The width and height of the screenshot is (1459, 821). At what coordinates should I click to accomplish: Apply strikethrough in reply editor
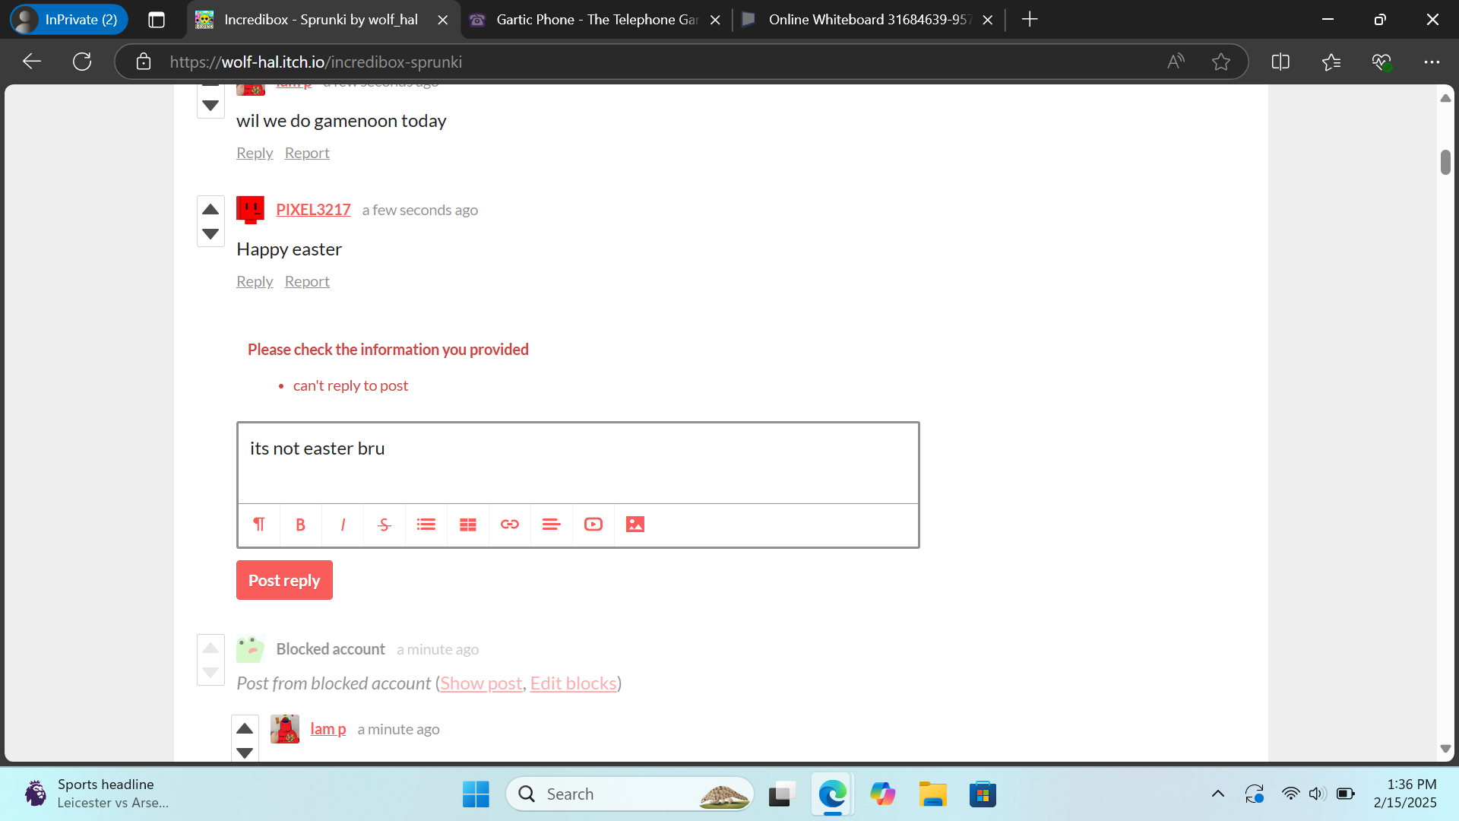(385, 525)
